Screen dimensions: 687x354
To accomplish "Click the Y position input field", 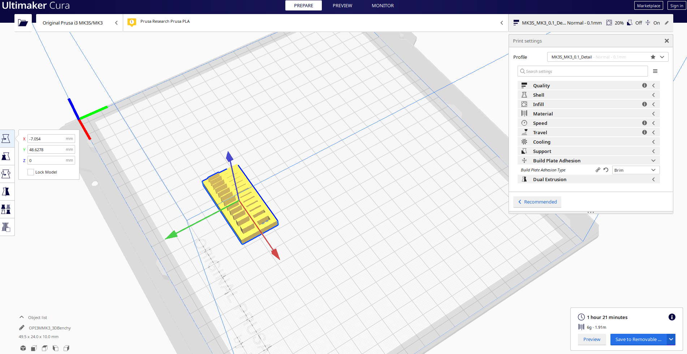I will click(x=51, y=149).
